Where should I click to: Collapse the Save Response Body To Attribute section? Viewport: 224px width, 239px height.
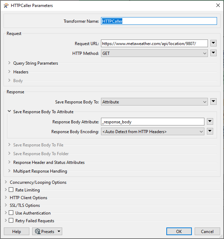pos(9,111)
